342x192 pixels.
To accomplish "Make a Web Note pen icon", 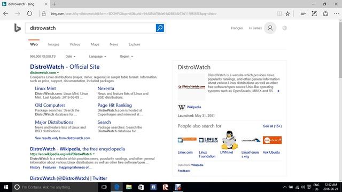I will point(314,13).
